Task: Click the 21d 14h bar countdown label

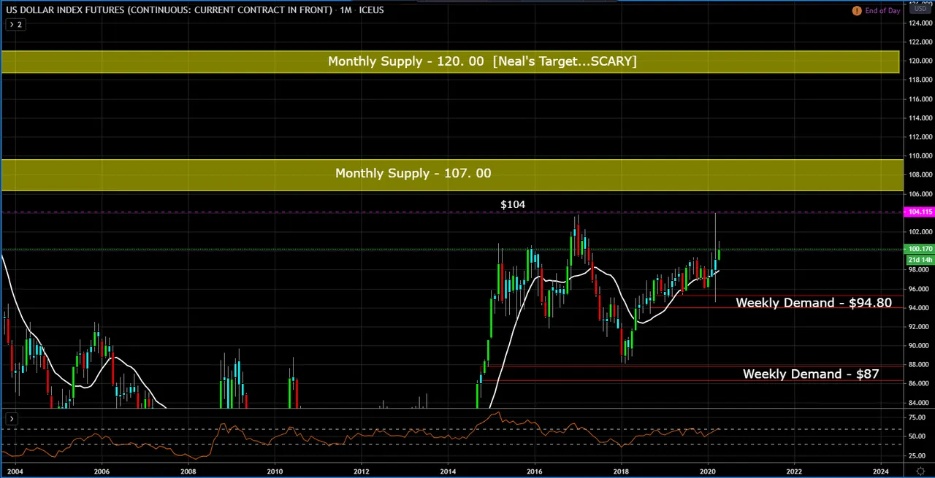Action: [x=919, y=259]
